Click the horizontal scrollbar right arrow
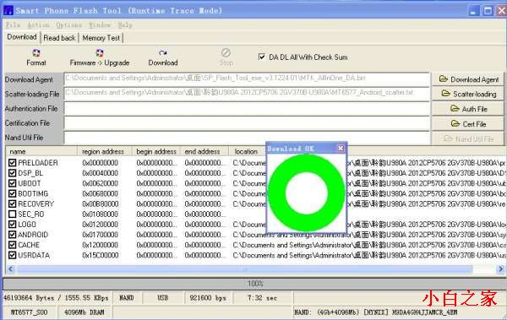 pos(500,269)
